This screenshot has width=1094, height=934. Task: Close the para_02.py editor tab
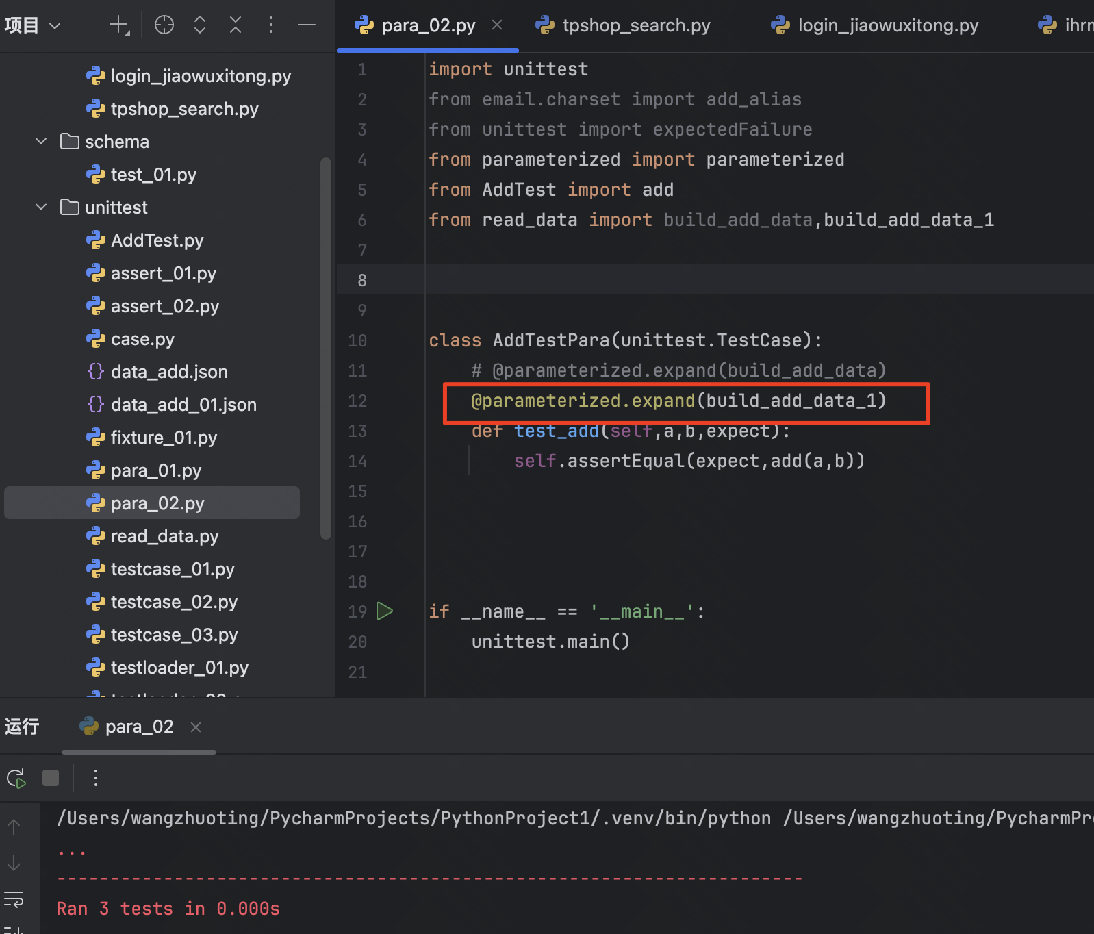point(497,25)
